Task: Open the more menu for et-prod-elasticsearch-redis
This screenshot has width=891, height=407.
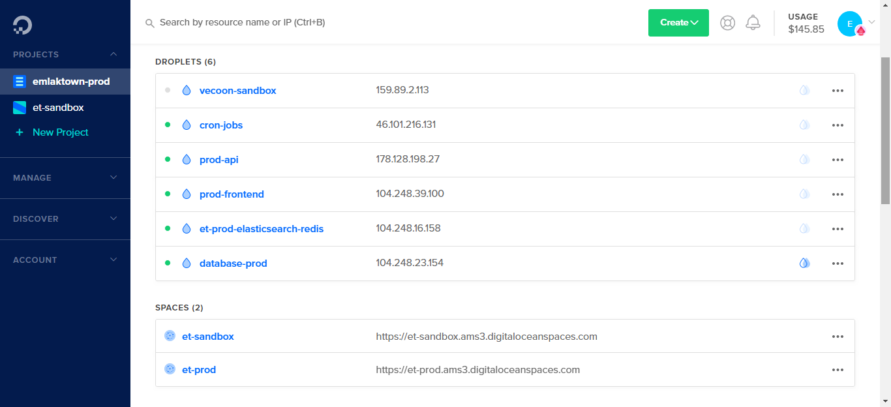Action: 838,229
